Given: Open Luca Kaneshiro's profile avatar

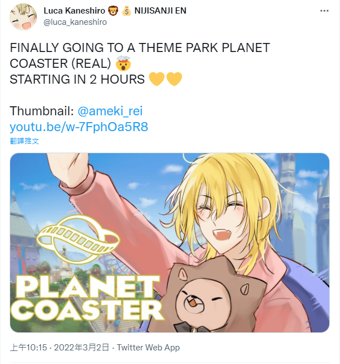Looking at the screenshot, I should [x=23, y=17].
